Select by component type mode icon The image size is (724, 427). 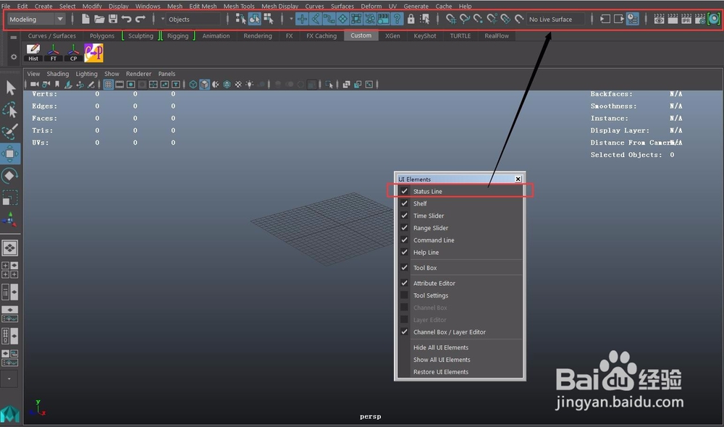coord(269,19)
